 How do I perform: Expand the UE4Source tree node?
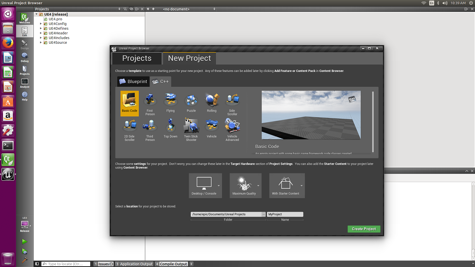click(41, 43)
